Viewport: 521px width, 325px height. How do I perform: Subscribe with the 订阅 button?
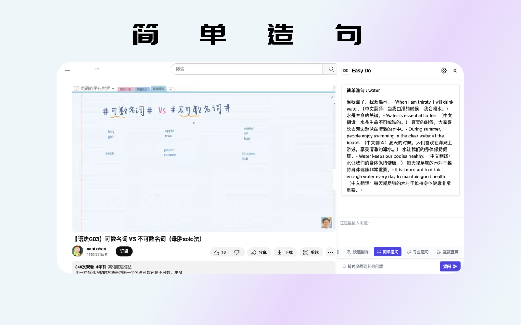pos(124,251)
